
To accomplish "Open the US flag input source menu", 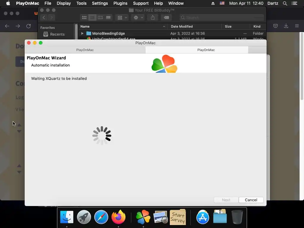I will coord(222,3).
